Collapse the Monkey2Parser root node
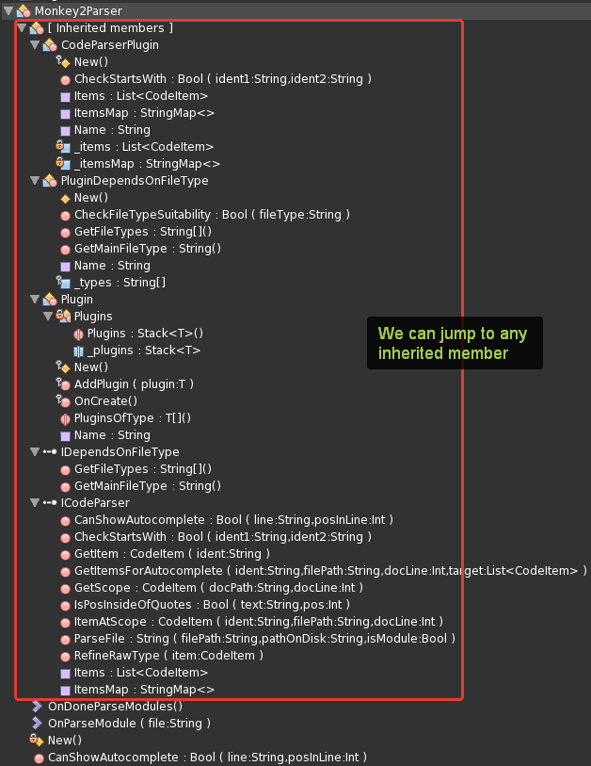 point(8,10)
